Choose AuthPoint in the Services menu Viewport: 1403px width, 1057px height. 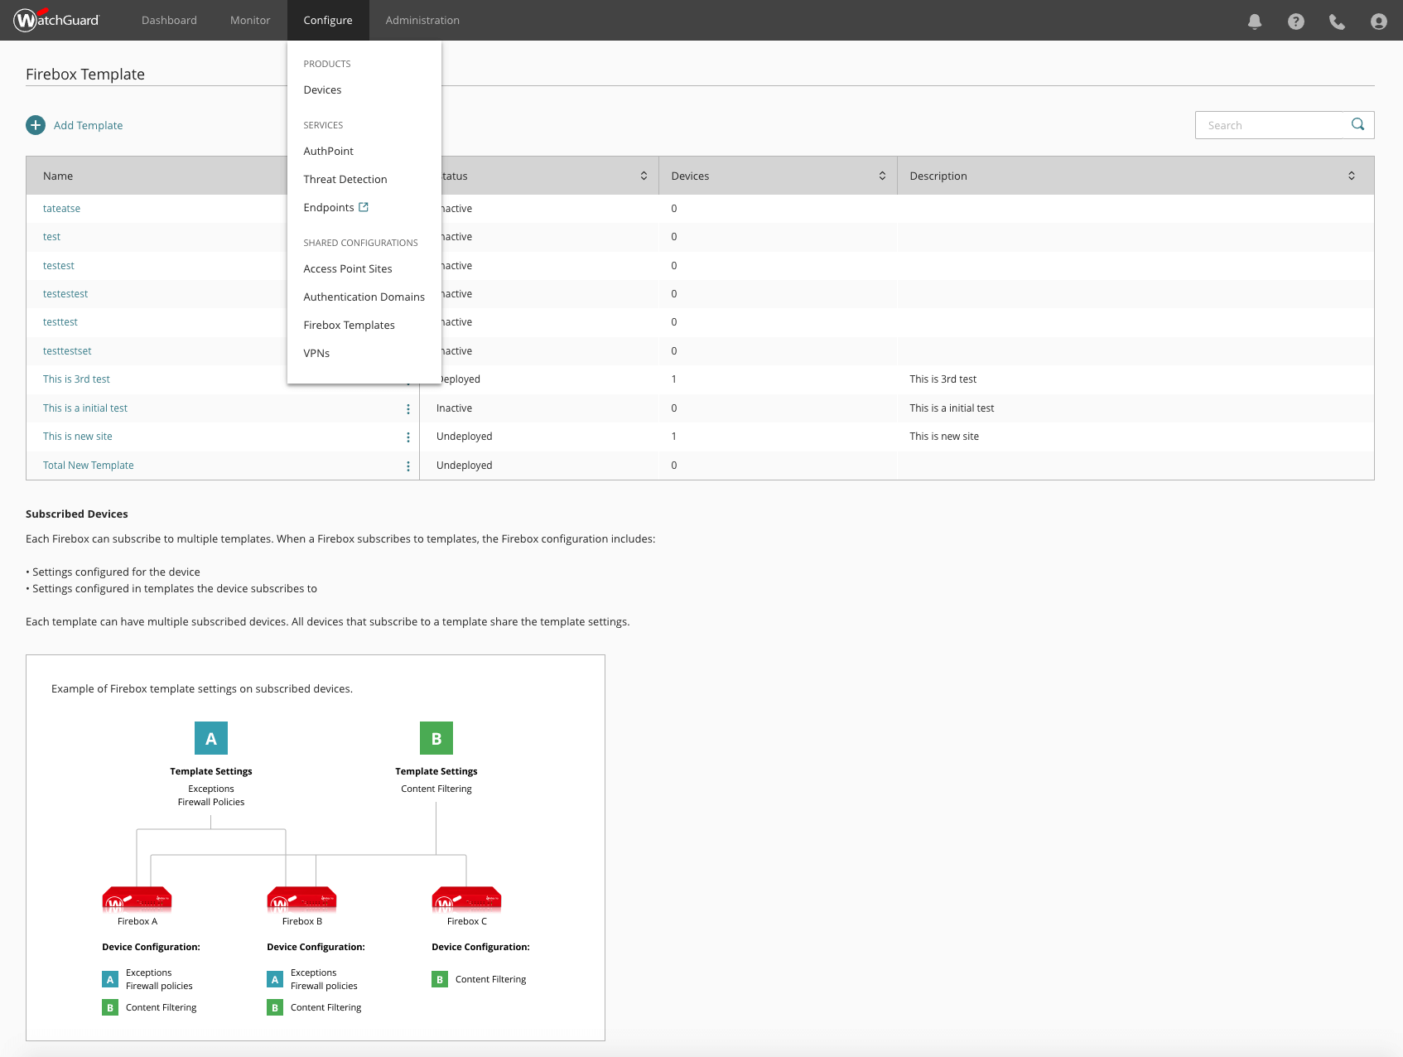click(328, 151)
